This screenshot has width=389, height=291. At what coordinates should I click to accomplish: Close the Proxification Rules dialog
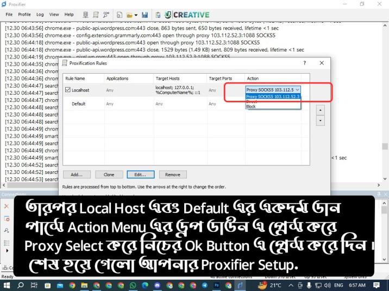point(322,63)
